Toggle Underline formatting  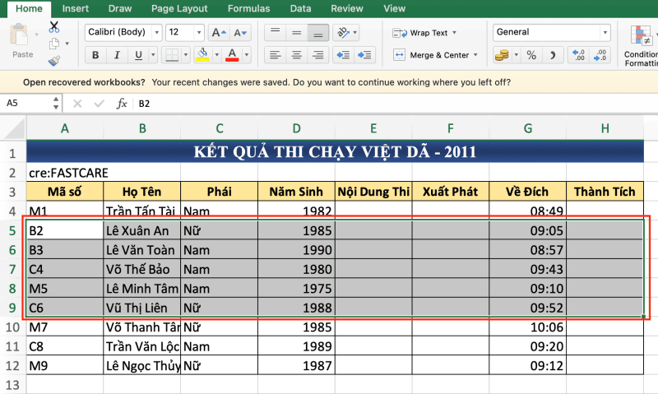(x=138, y=55)
